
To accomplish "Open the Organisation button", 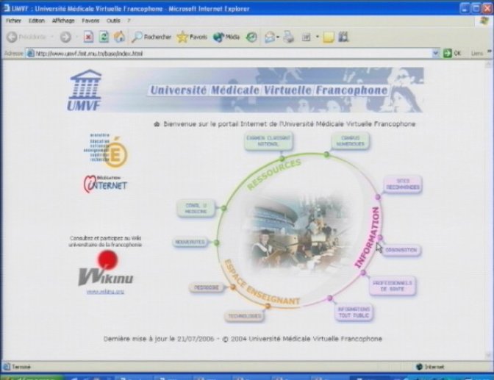I will (x=401, y=250).
